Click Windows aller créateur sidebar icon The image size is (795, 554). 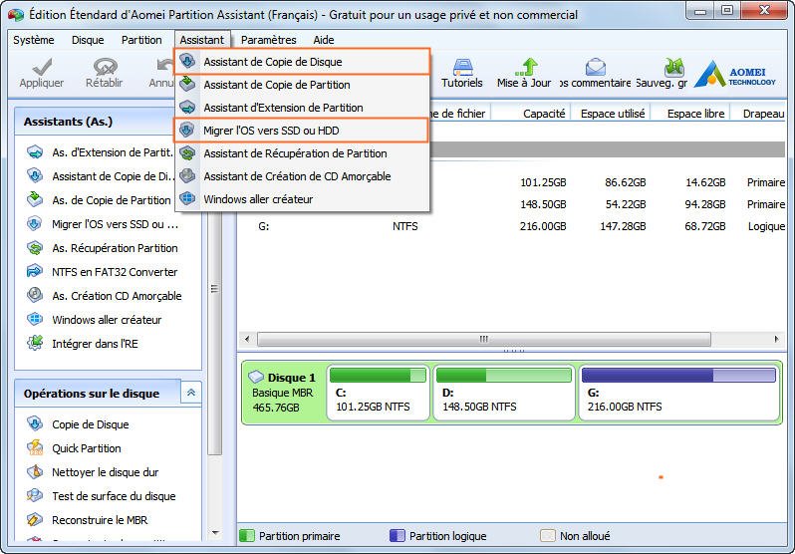(35, 319)
